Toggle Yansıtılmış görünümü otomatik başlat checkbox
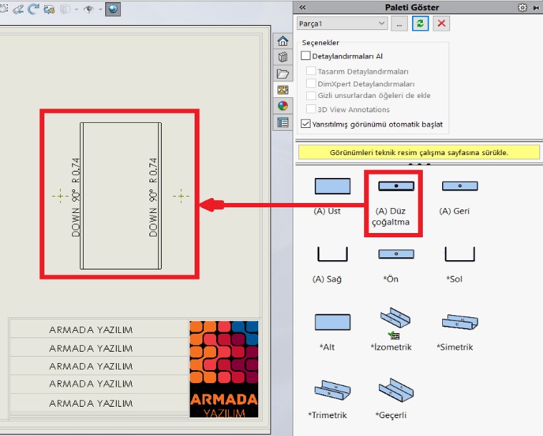This screenshot has height=436, width=543. pyautogui.click(x=306, y=124)
